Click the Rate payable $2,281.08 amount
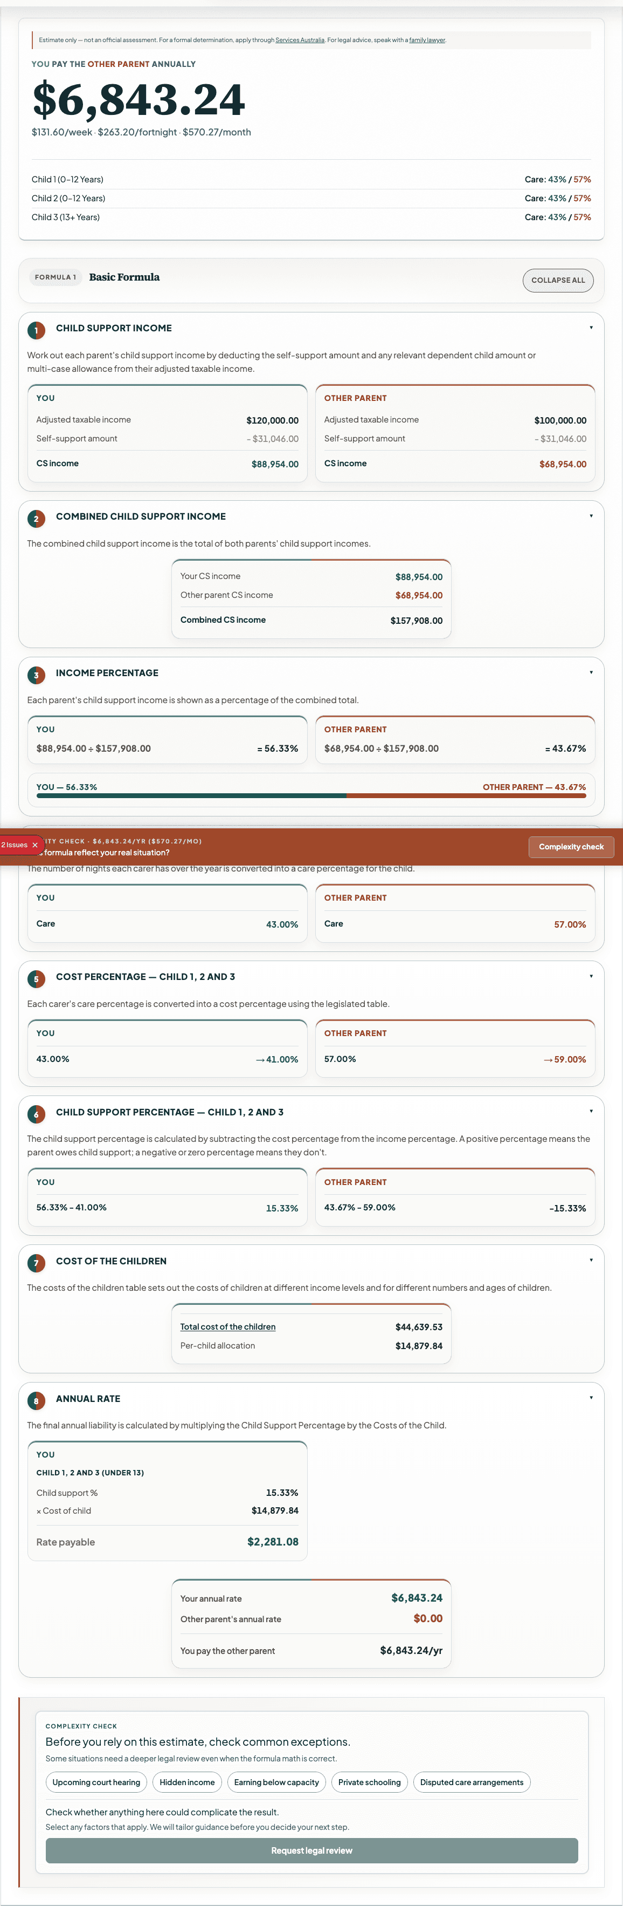Image resolution: width=623 pixels, height=1906 pixels. click(273, 1542)
